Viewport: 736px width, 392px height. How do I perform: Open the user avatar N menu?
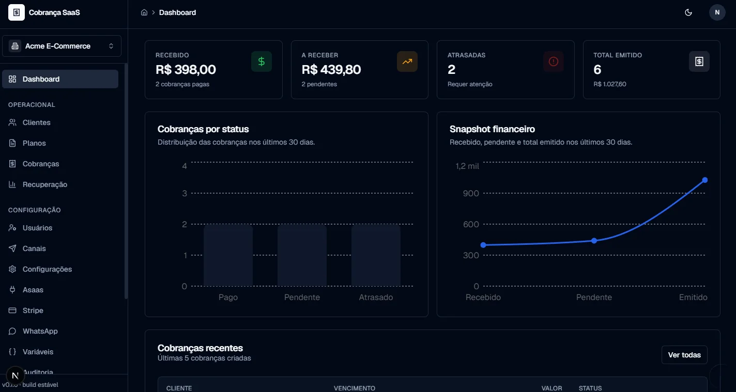tap(717, 12)
